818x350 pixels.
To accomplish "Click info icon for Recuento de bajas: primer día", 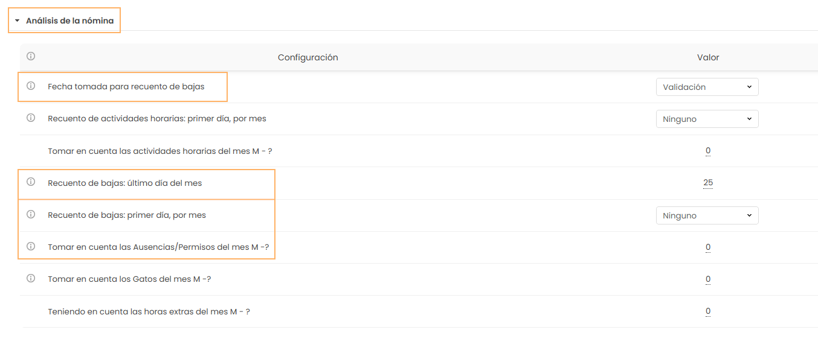I will coord(31,214).
